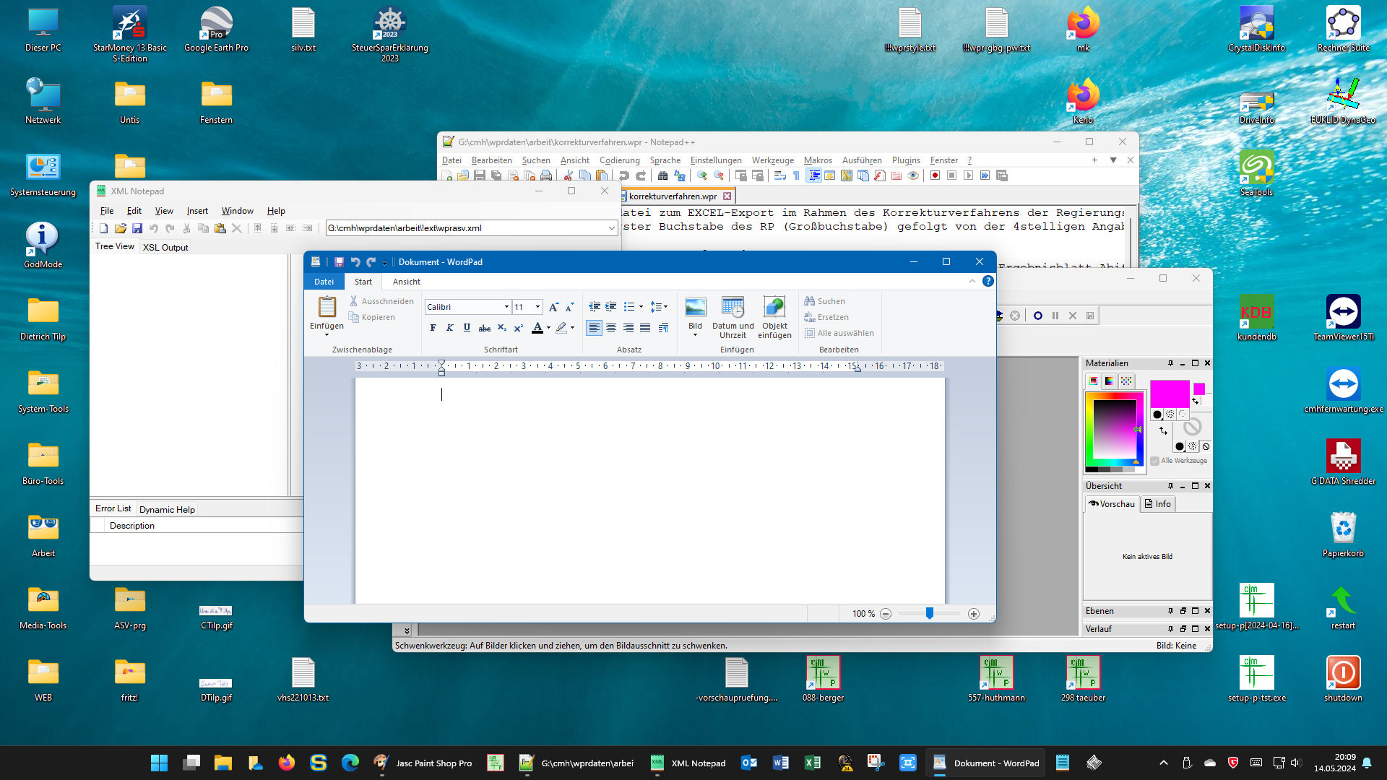Image resolution: width=1387 pixels, height=780 pixels.
Task: Open the Calibri font family dropdown
Action: tap(506, 307)
